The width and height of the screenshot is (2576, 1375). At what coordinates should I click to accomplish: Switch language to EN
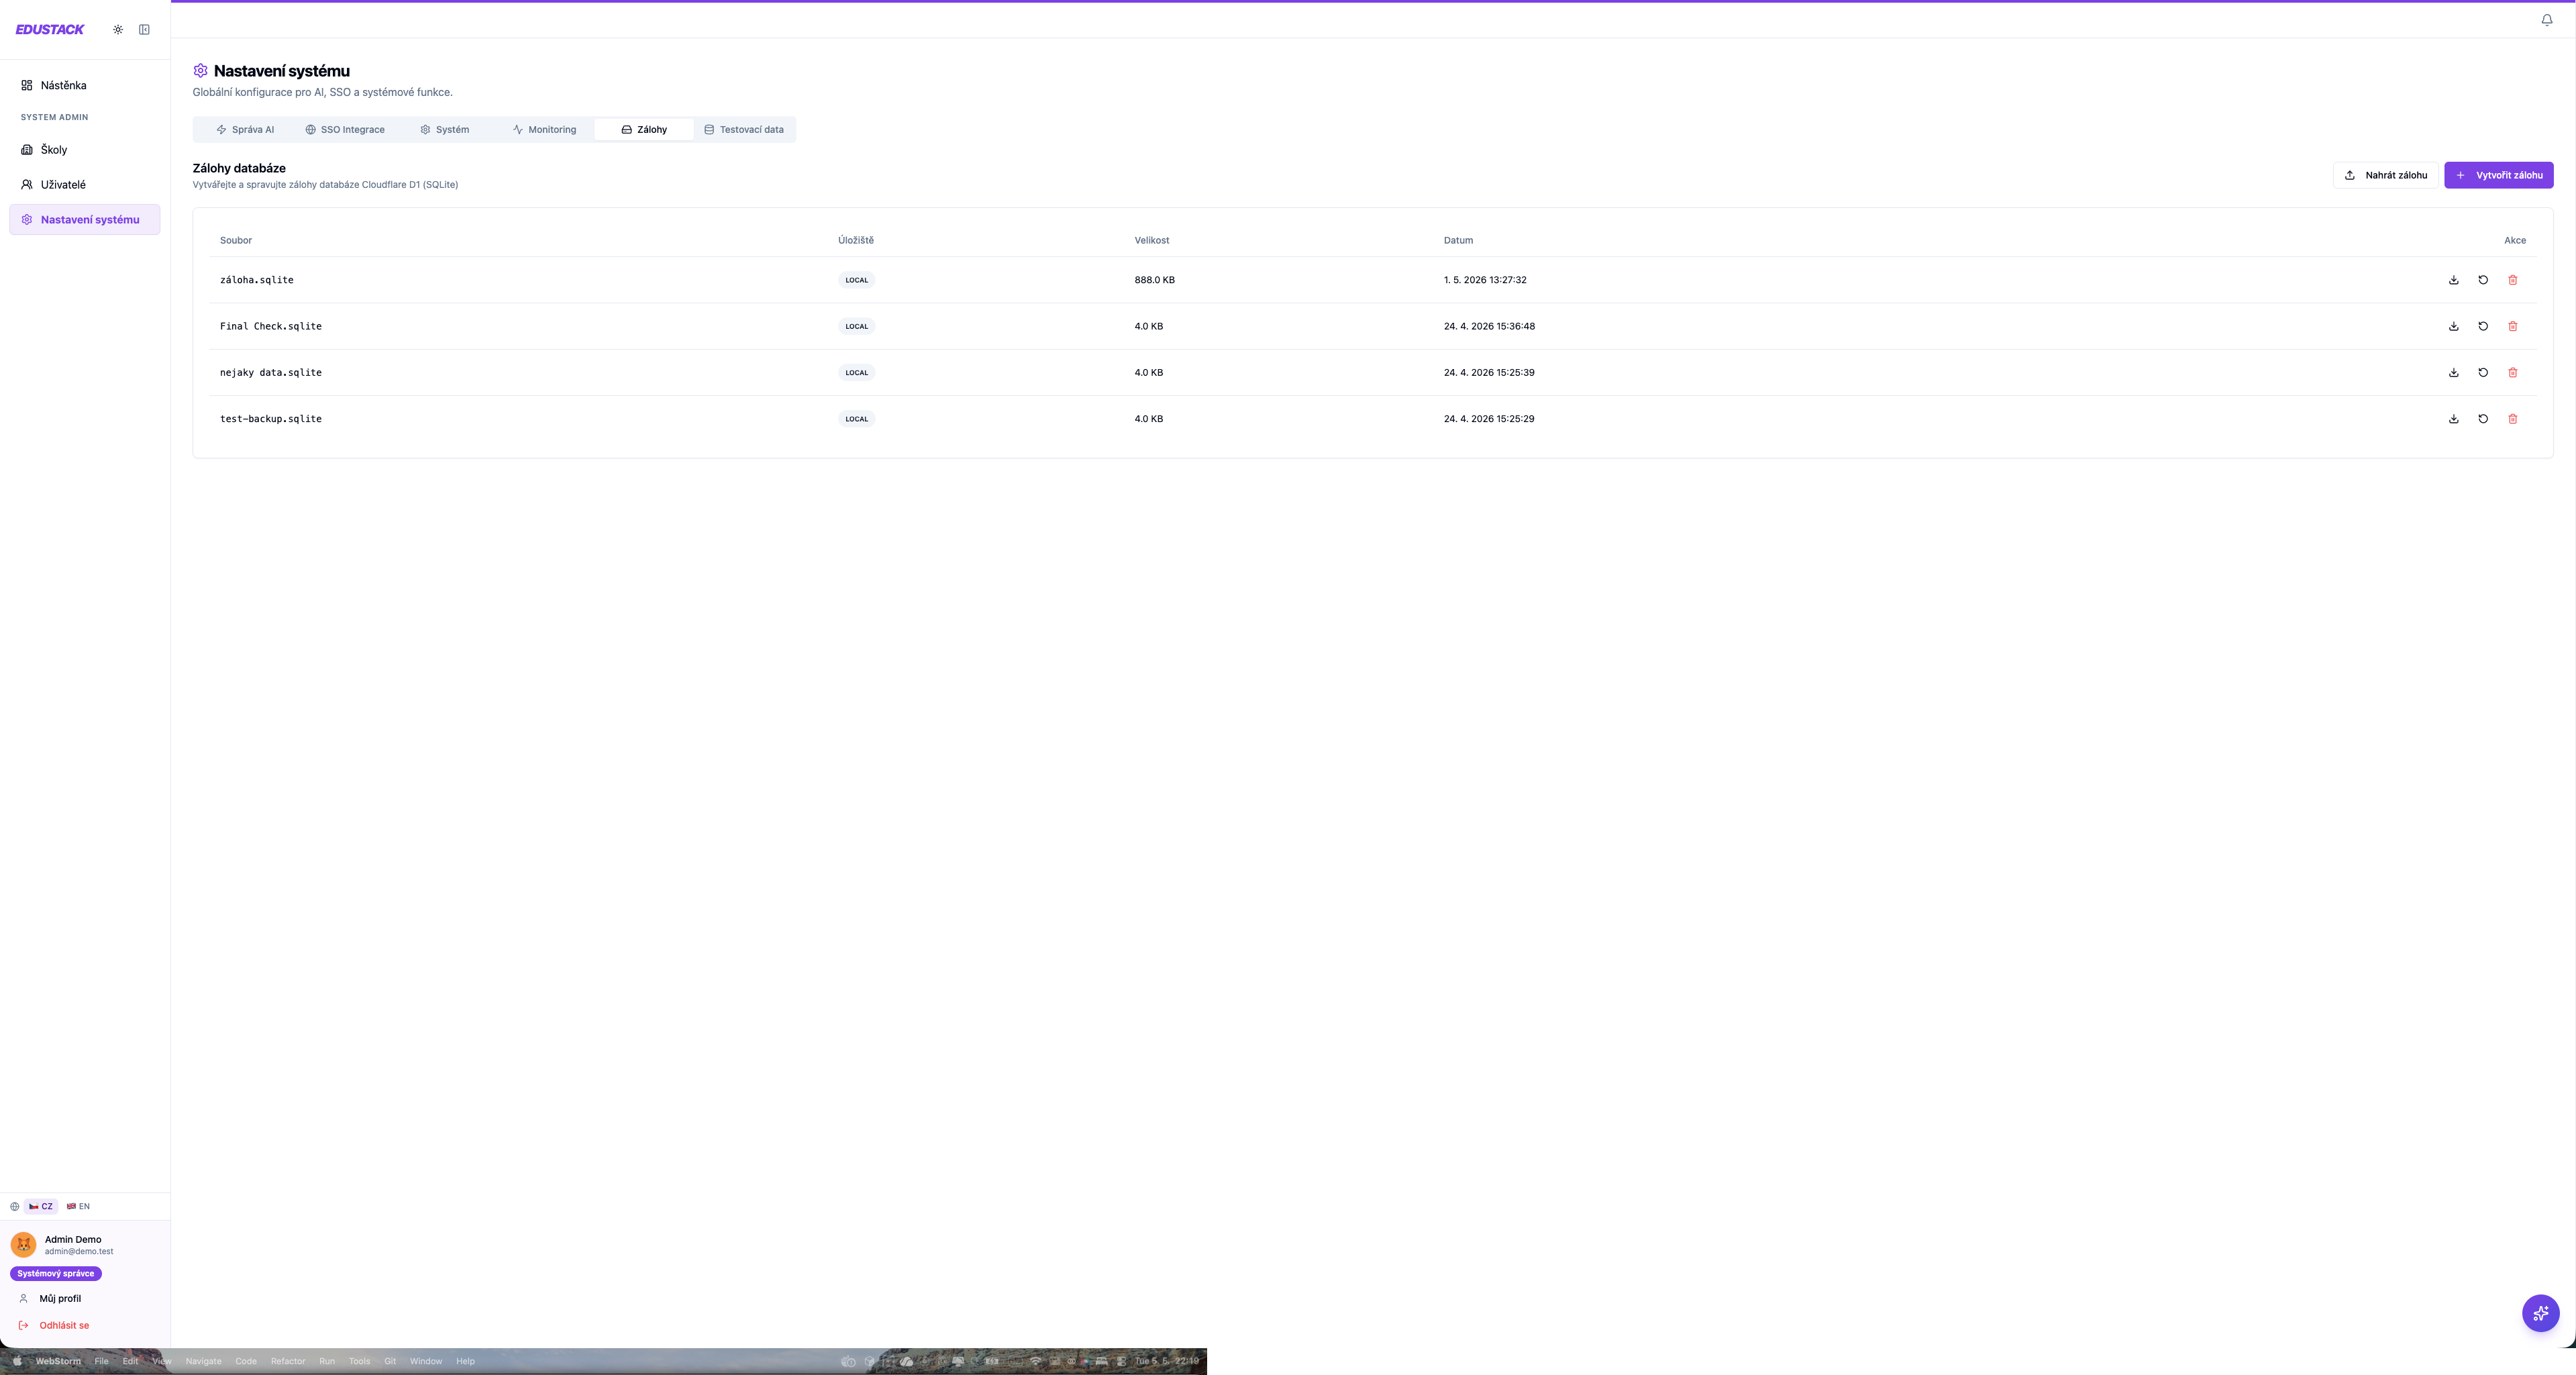78,1206
